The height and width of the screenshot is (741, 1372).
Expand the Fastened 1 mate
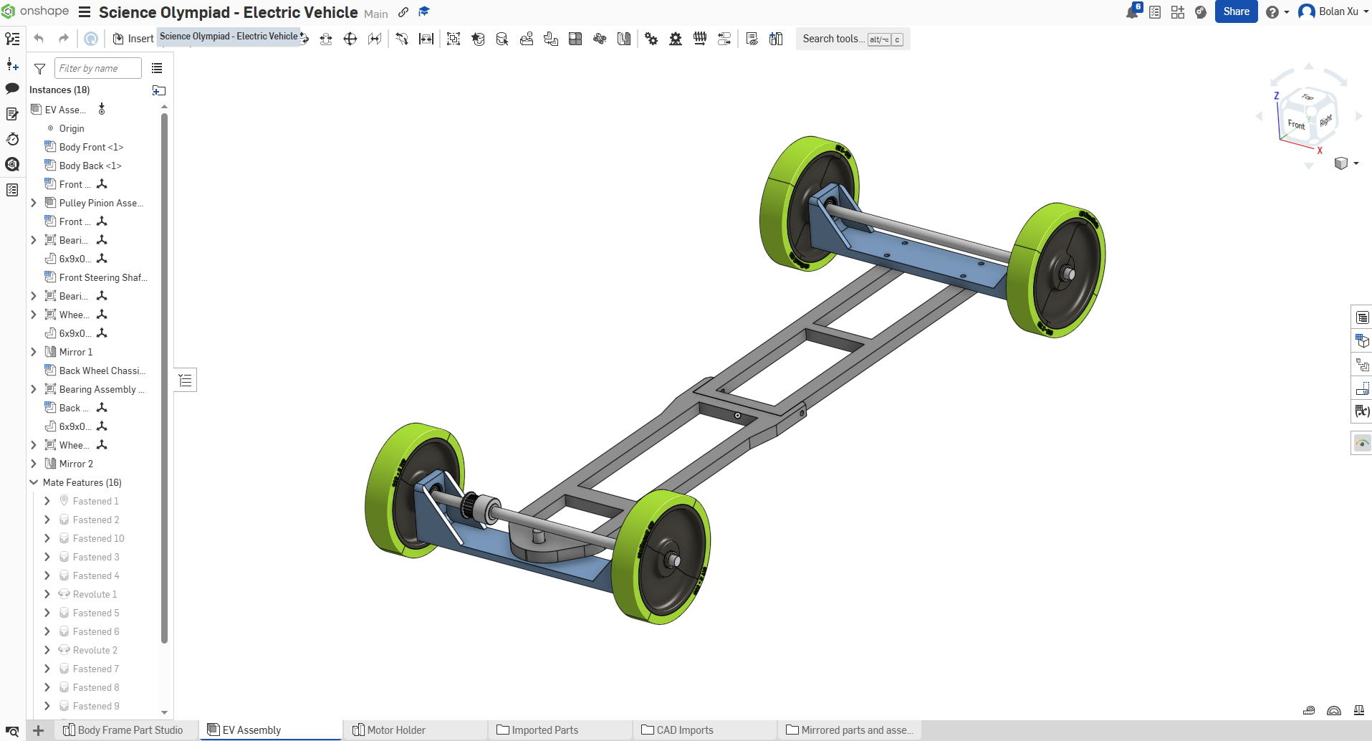pyautogui.click(x=47, y=500)
